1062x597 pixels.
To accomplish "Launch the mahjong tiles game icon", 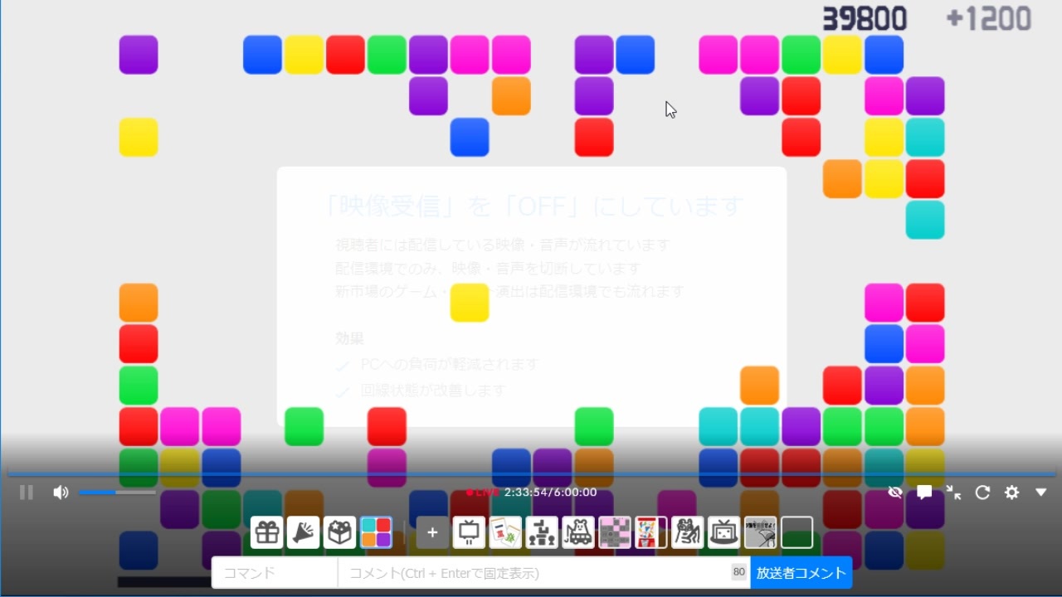I will [505, 532].
